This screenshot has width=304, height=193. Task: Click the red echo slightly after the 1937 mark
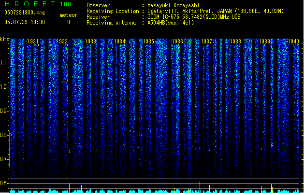[210, 150]
